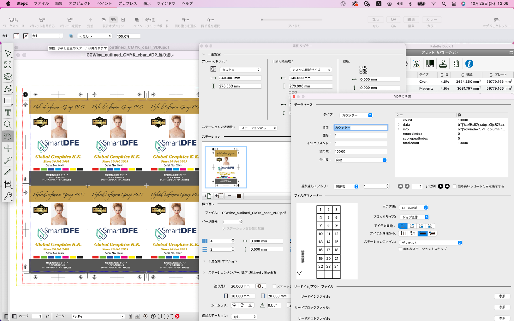
Task: Open macOS Control Center icon
Action: pos(454,4)
